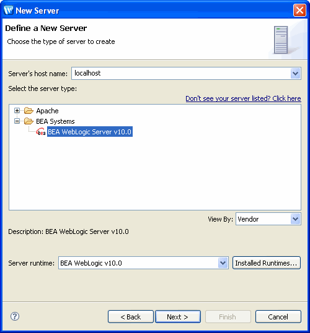This screenshot has height=333, width=310.
Task: Click the Next button
Action: tap(178, 317)
